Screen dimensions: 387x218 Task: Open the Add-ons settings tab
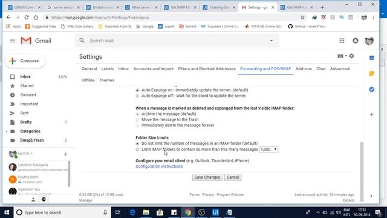304,68
